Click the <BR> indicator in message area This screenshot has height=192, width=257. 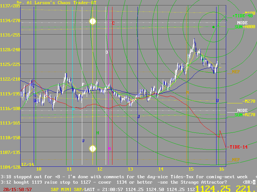click(x=247, y=182)
